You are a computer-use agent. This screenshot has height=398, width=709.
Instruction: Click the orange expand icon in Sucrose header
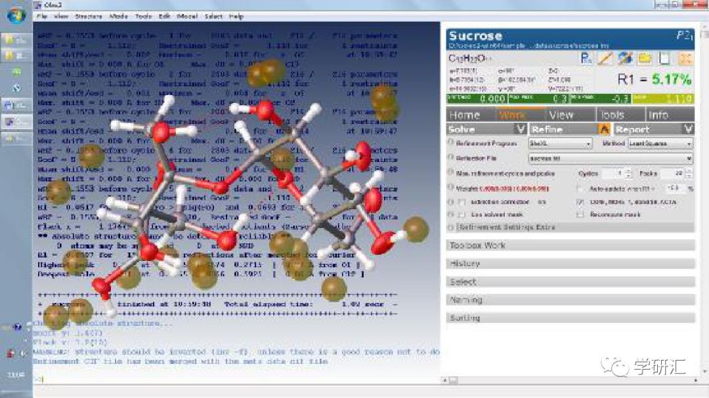coord(686,58)
